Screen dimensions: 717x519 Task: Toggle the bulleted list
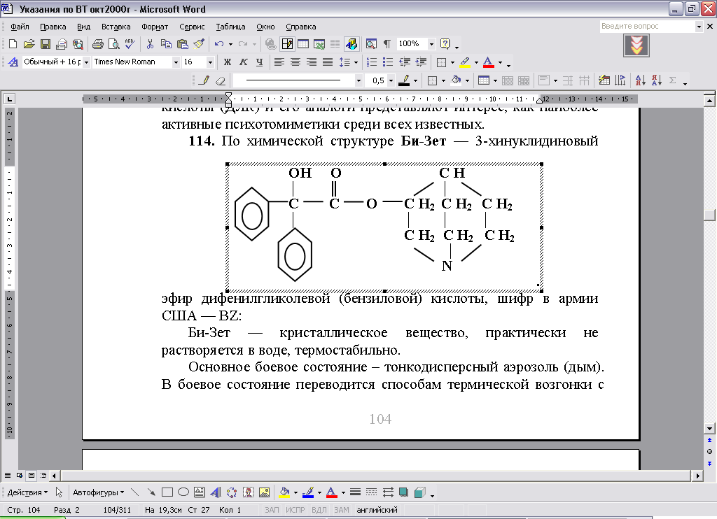[x=388, y=62]
